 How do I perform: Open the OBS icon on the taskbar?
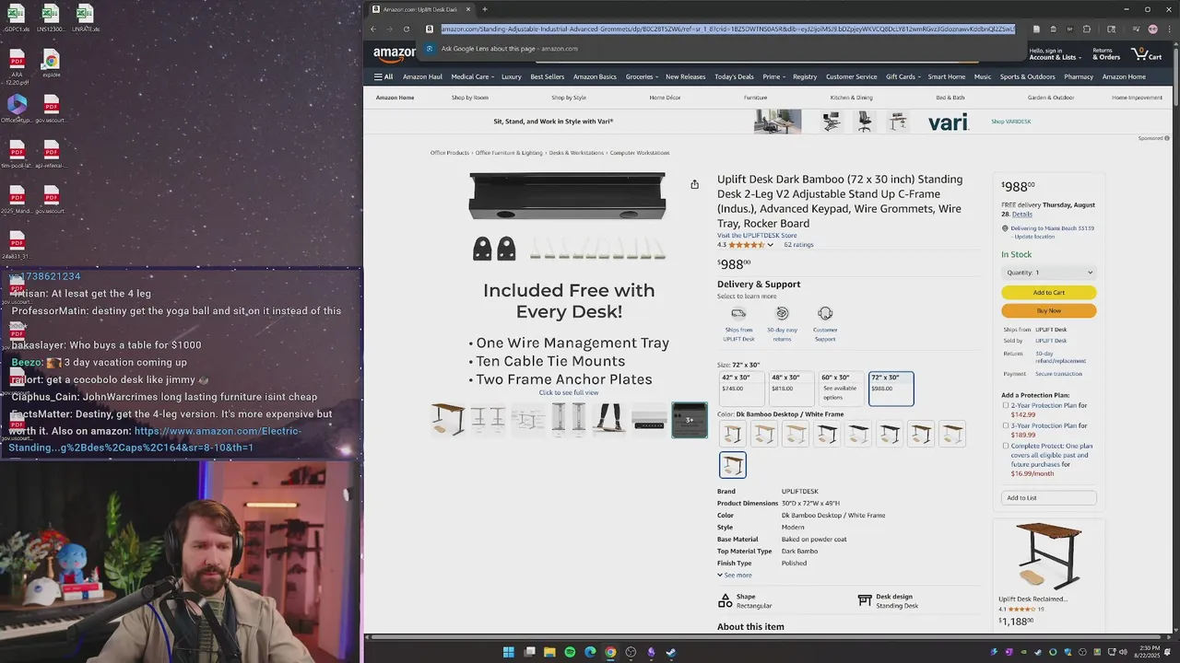631,652
